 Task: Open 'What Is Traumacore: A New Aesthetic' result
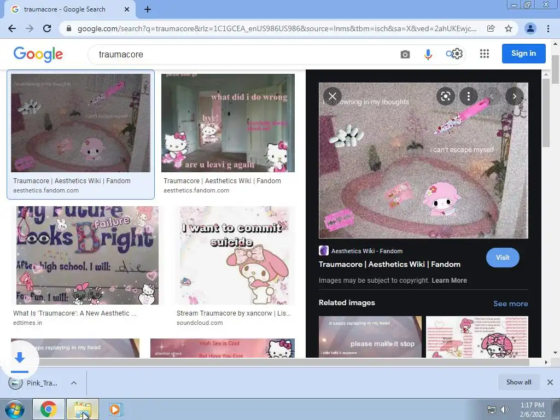74,313
